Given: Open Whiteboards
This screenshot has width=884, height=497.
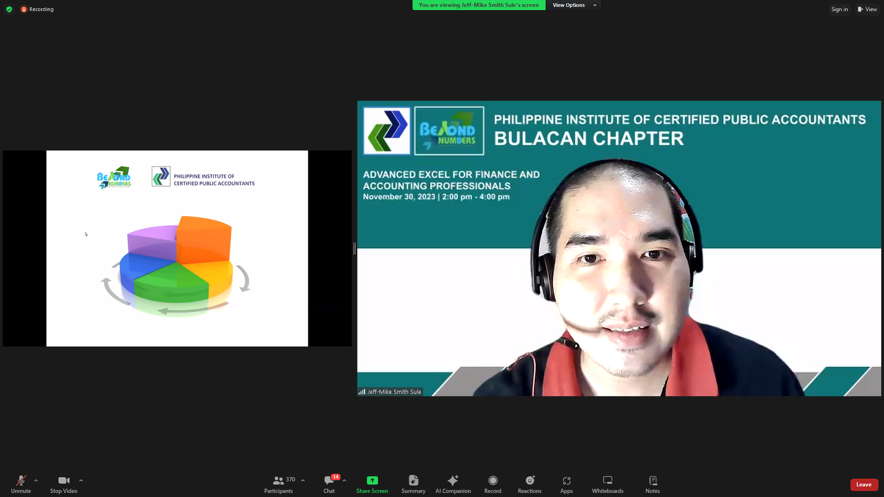Looking at the screenshot, I should click(608, 484).
